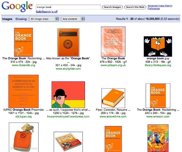Visit the www.amazon.com source link
The width and height of the screenshot is (182, 152).
[x=158, y=117]
